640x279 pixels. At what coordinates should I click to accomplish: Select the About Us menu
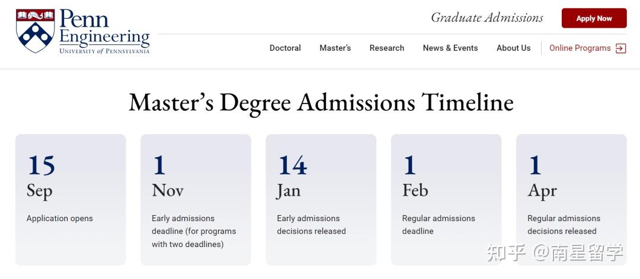(513, 48)
